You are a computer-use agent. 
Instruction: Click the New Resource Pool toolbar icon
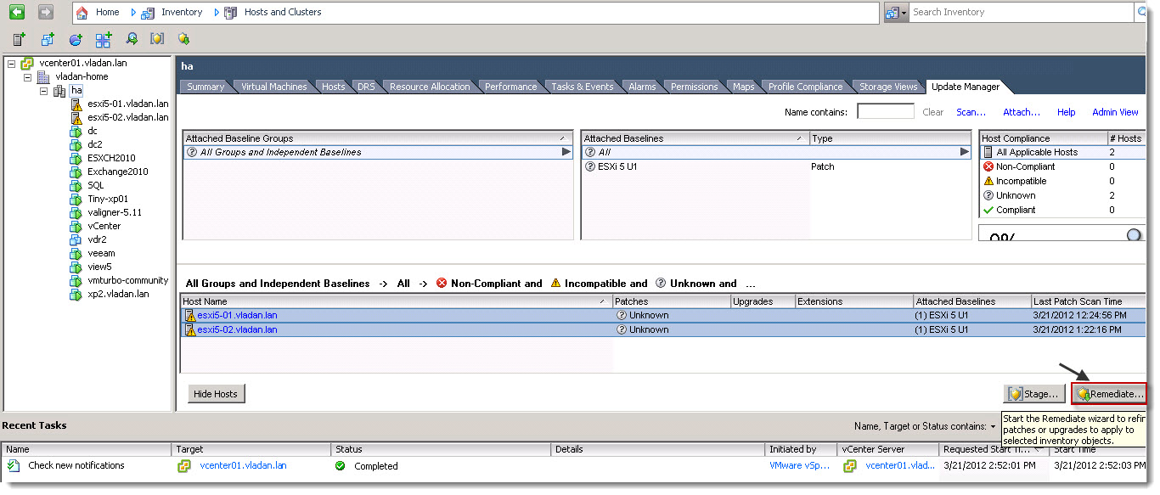click(76, 39)
